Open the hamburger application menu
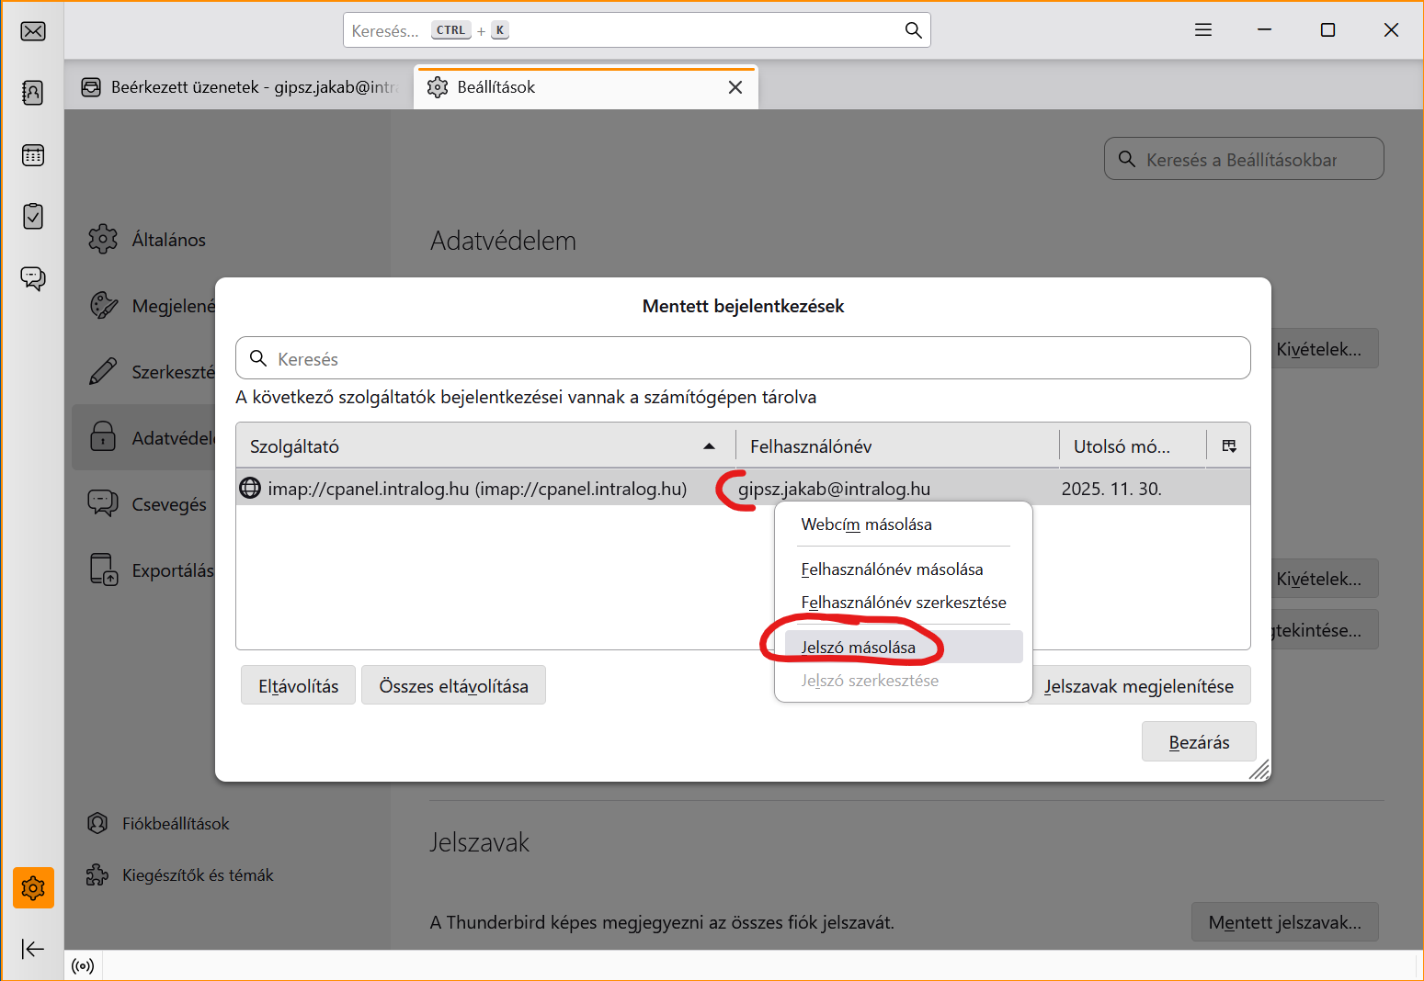 point(1202,30)
